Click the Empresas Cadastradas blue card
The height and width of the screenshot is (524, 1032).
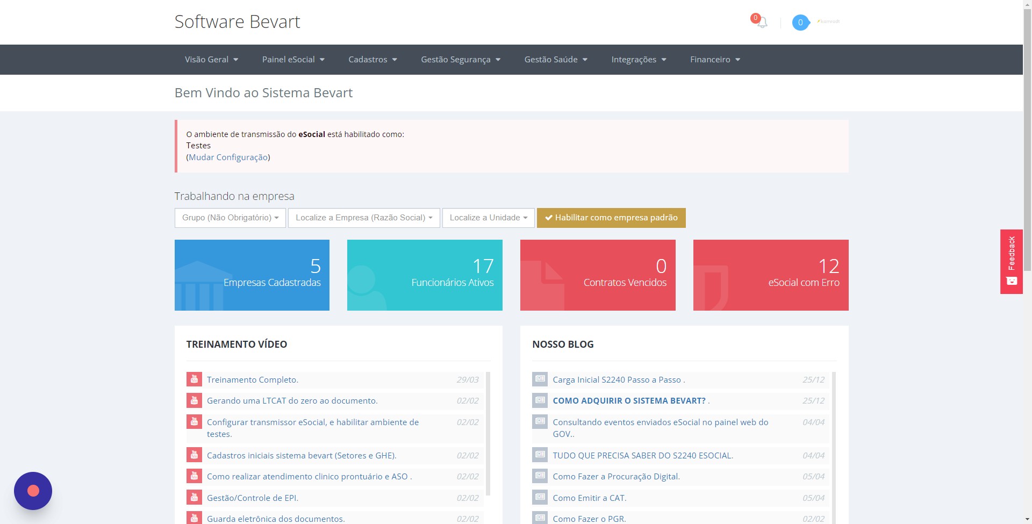(252, 275)
